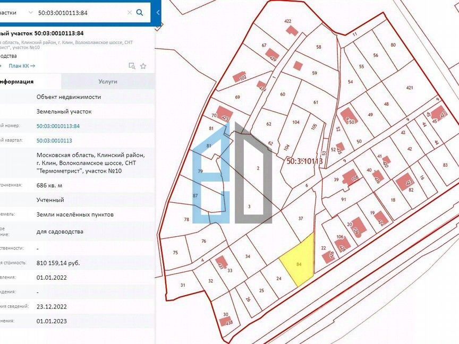
Task: Clear the search field with X icon
Action: click(x=130, y=13)
